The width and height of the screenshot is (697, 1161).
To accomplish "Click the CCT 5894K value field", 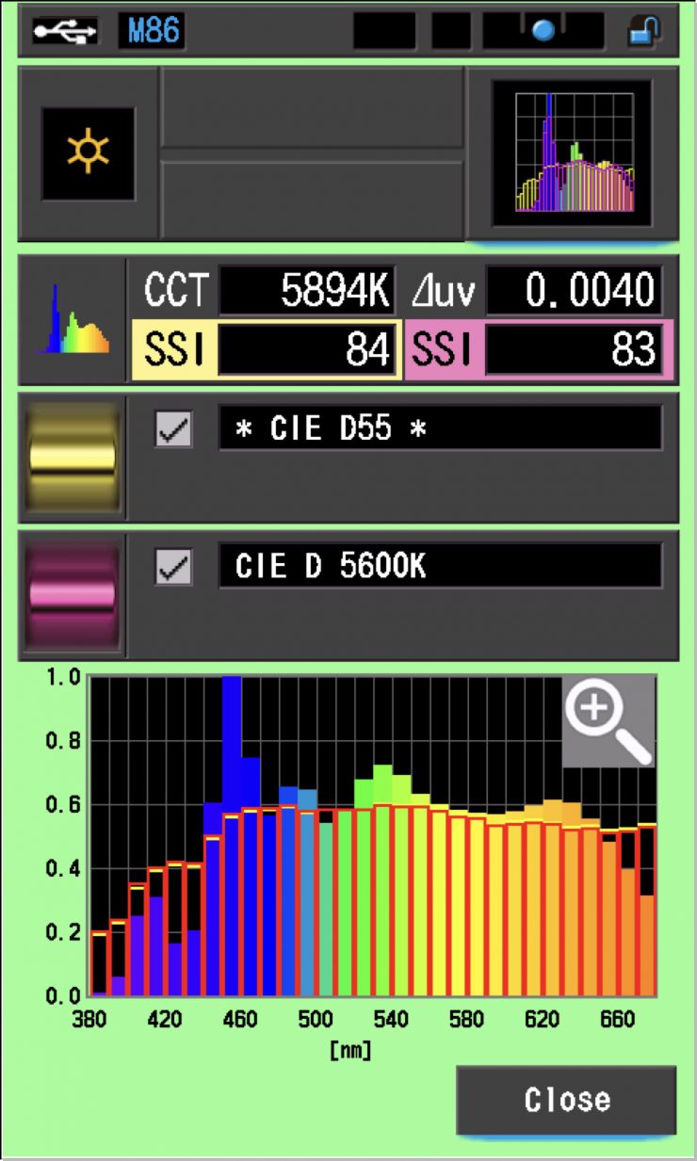I will point(306,292).
